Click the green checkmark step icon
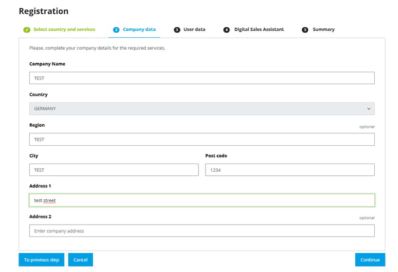 click(27, 30)
